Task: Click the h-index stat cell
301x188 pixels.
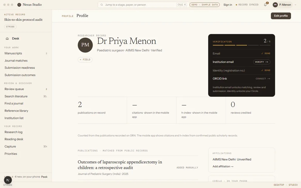Action: (201, 110)
